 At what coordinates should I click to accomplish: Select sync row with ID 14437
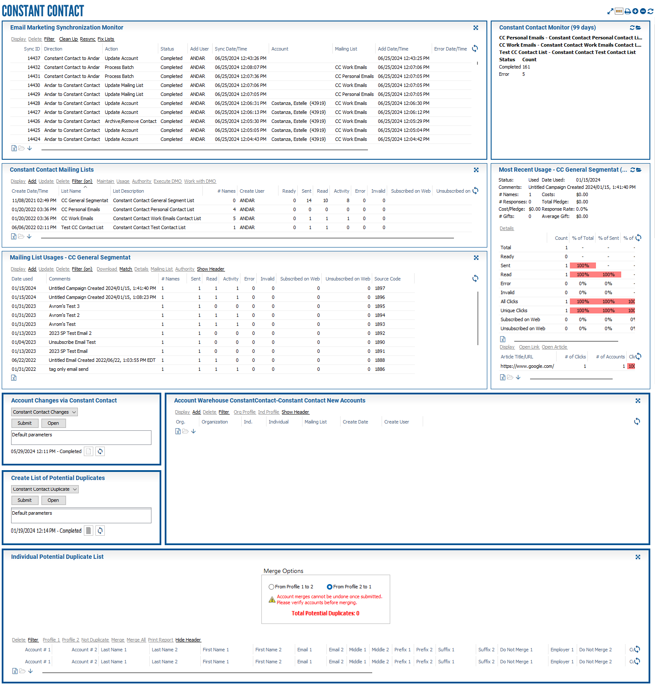pos(241,59)
